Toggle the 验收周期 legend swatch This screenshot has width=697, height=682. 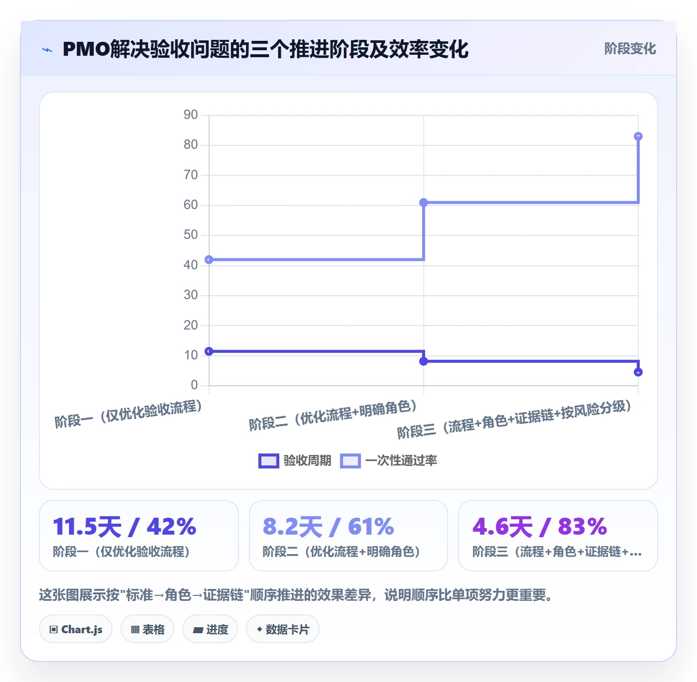[x=268, y=461]
